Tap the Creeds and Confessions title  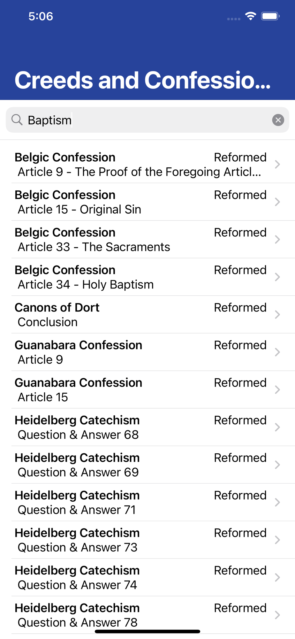pyautogui.click(x=142, y=80)
